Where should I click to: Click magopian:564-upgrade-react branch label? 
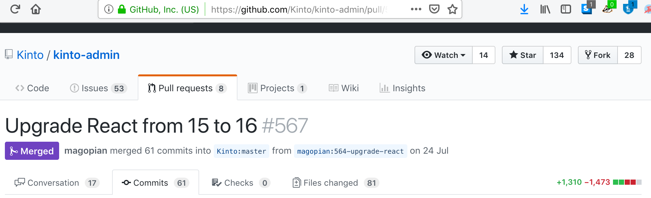coord(350,151)
